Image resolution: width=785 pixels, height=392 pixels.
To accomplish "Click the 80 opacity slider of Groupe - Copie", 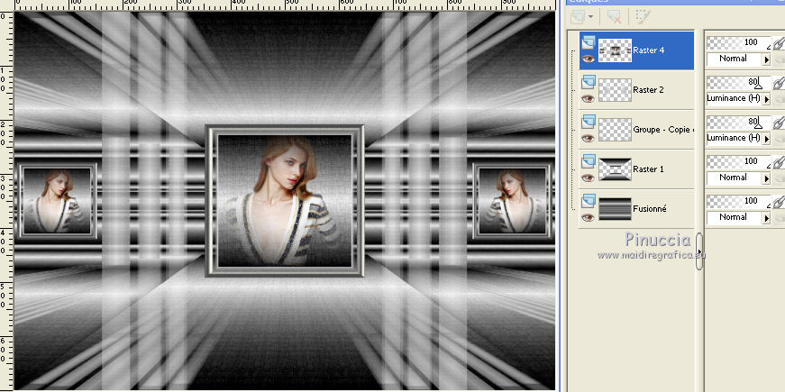I will (x=739, y=123).
